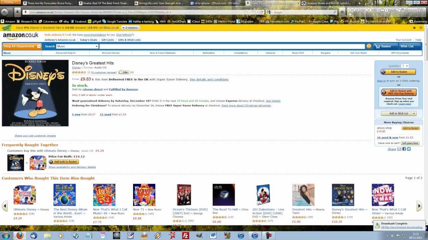
Task: Open the 11 used offers link
Action: (x=105, y=115)
